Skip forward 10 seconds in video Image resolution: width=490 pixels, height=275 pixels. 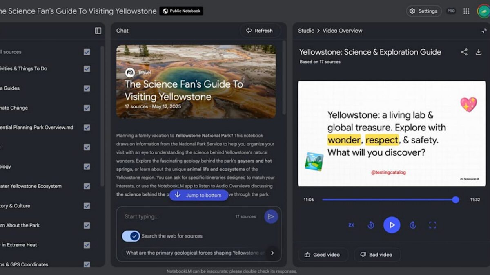(413, 225)
